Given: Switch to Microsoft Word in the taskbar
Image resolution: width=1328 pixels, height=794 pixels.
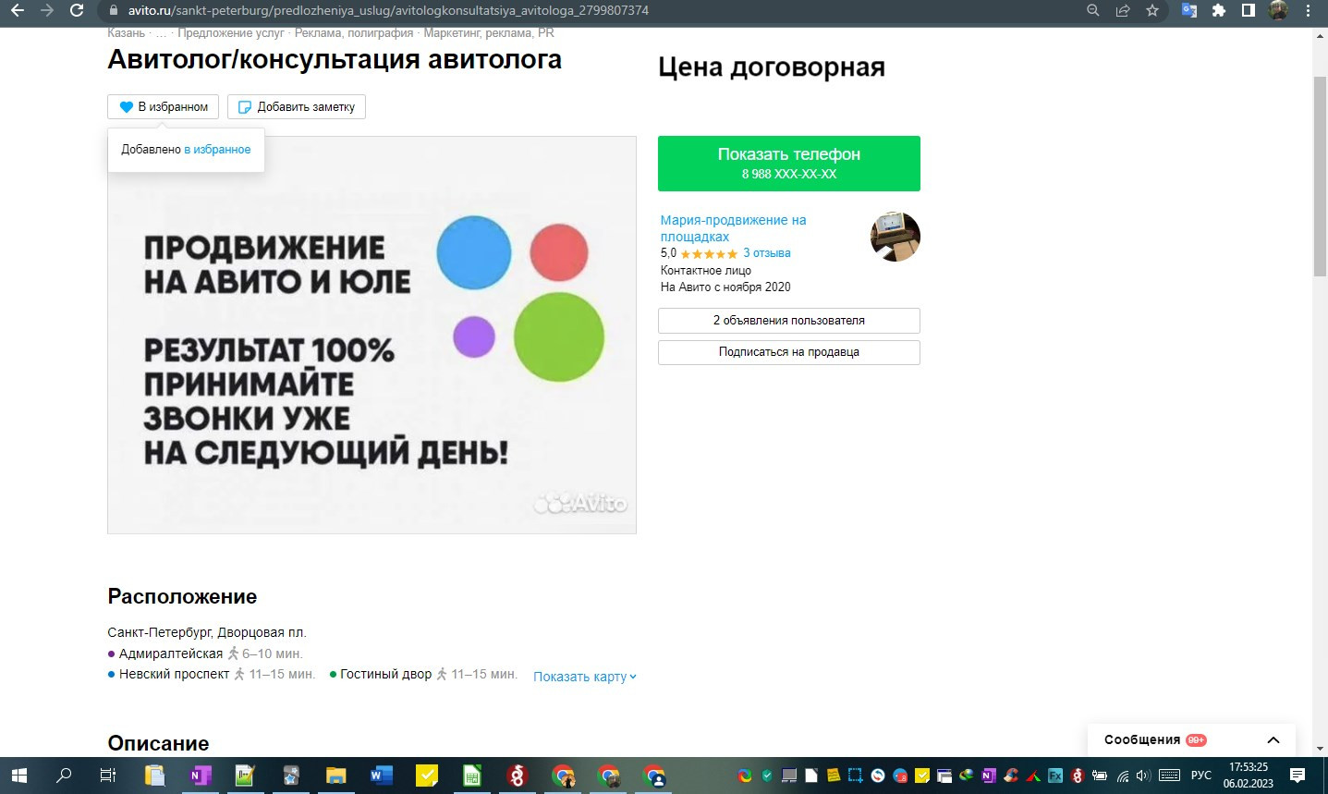Looking at the screenshot, I should tap(381, 776).
